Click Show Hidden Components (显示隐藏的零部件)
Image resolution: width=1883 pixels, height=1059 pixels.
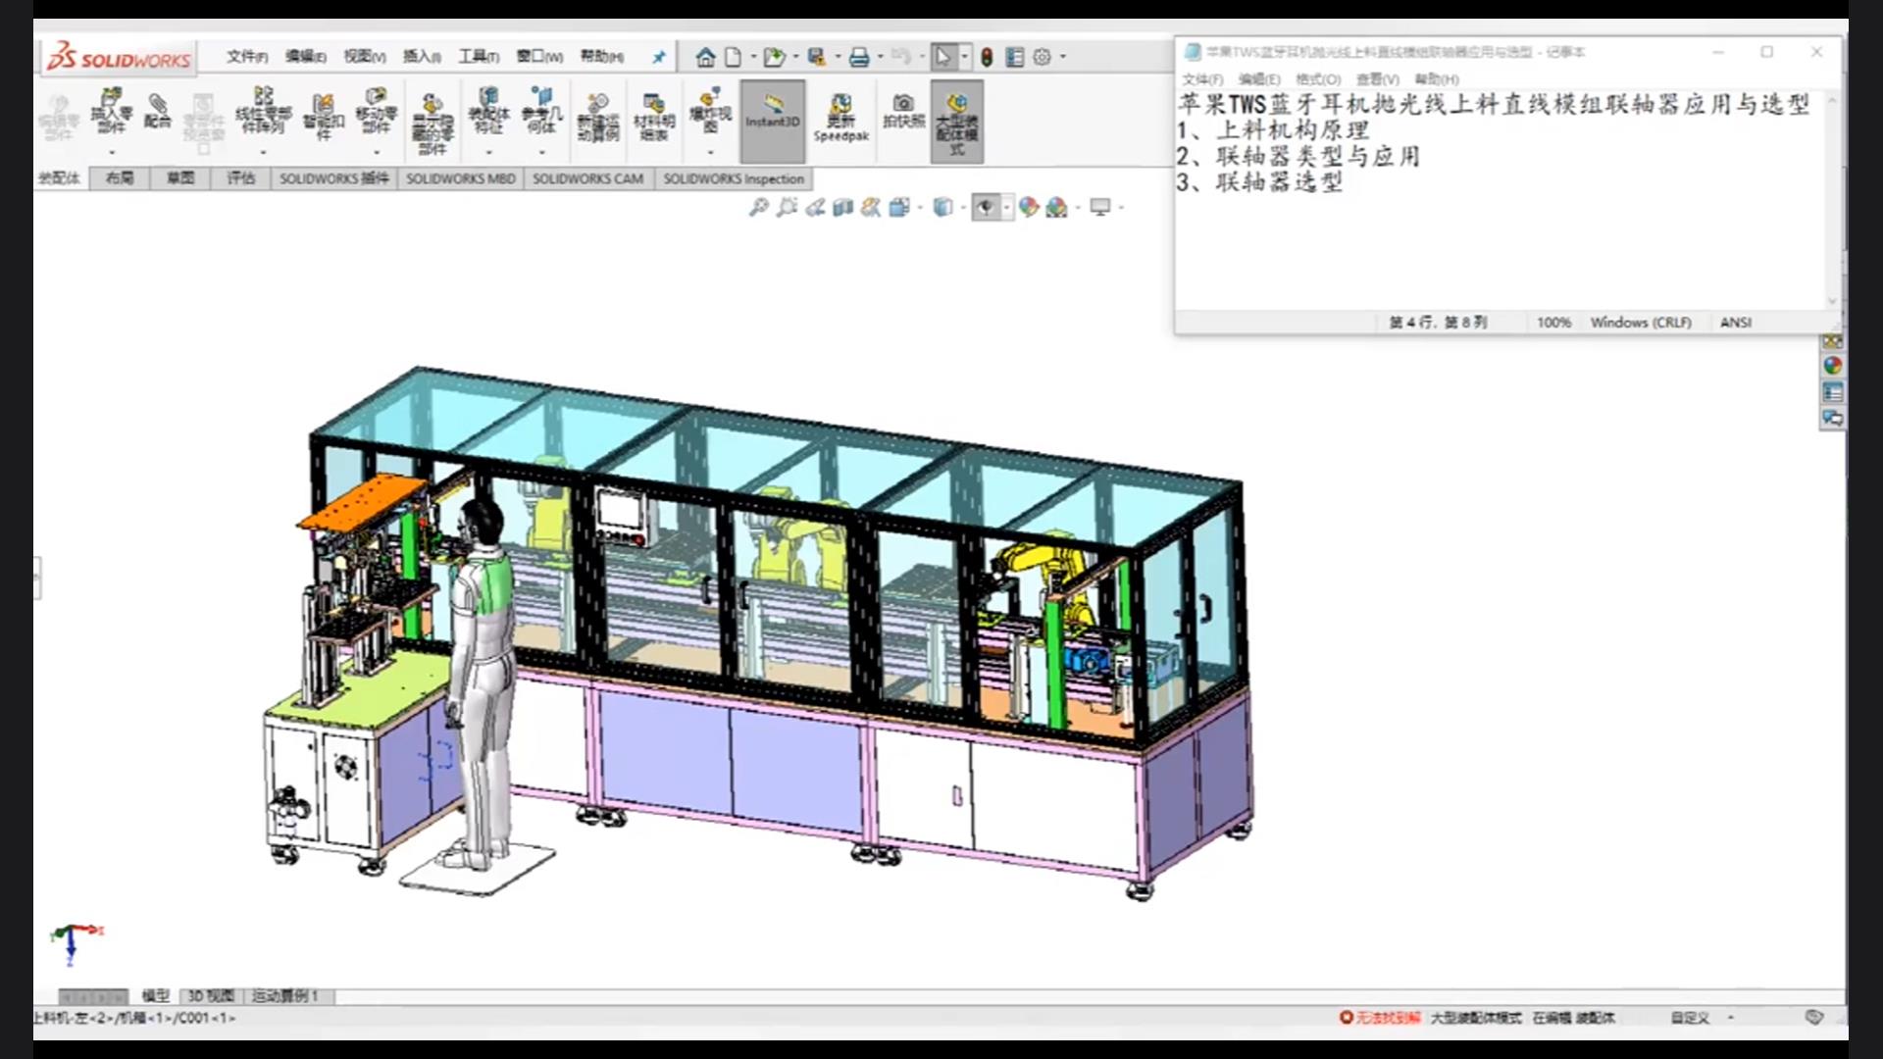(x=432, y=124)
